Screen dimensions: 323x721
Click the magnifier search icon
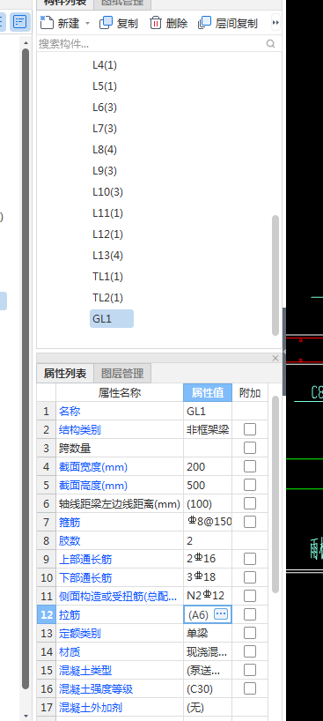click(x=270, y=44)
